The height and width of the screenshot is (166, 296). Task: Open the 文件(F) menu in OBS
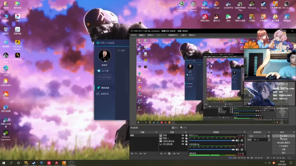point(134,35)
